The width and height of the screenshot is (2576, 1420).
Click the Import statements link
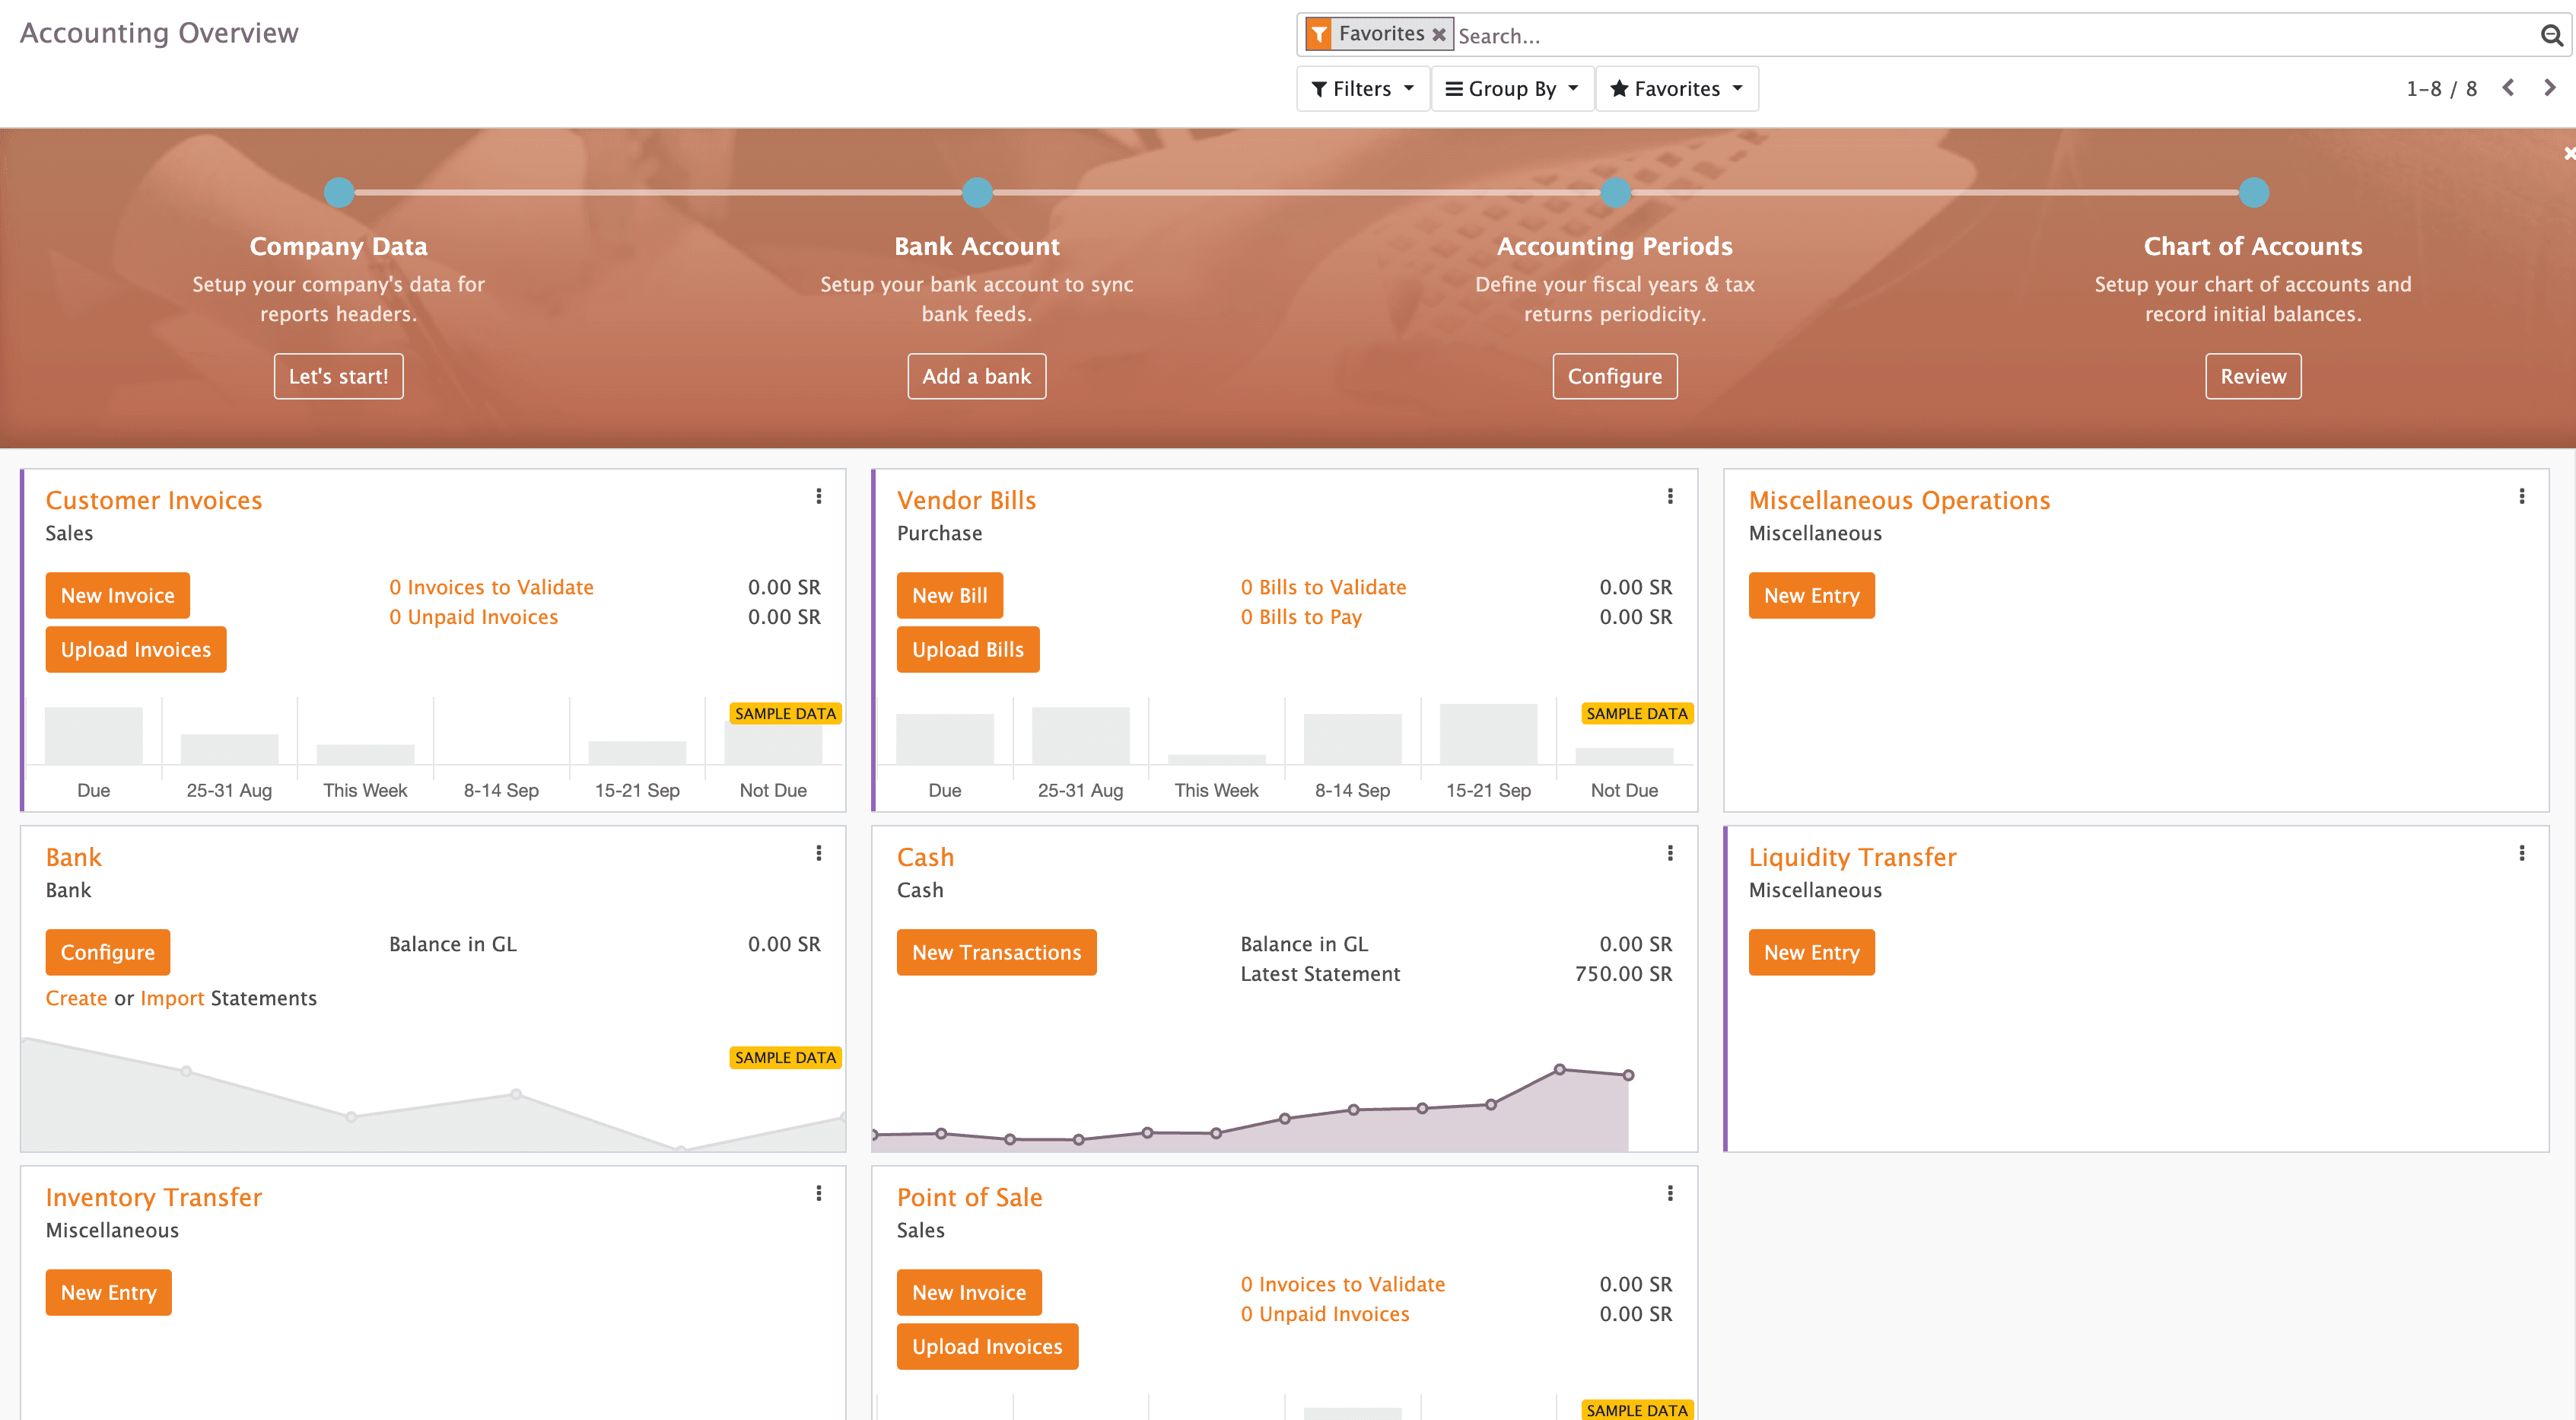[172, 998]
